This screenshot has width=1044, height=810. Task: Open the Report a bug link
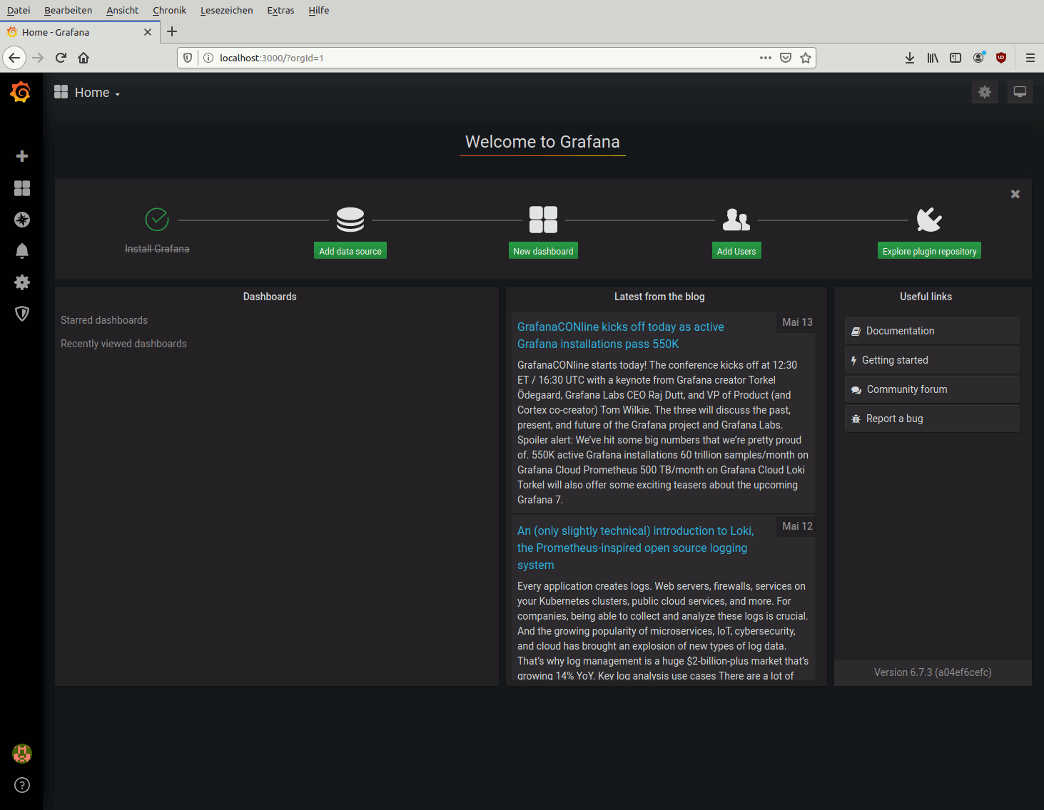(932, 419)
